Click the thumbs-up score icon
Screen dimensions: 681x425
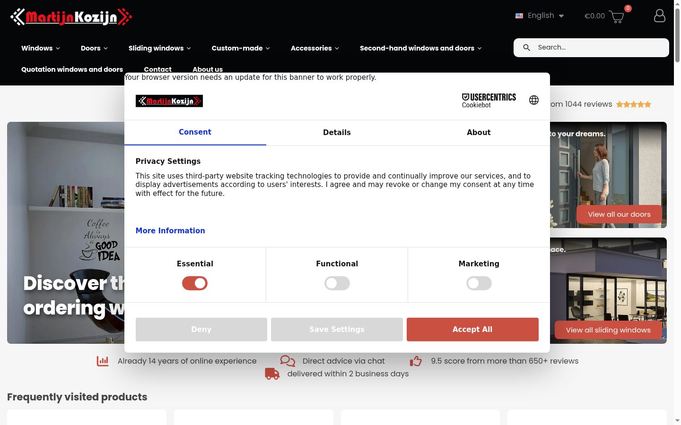click(x=416, y=361)
